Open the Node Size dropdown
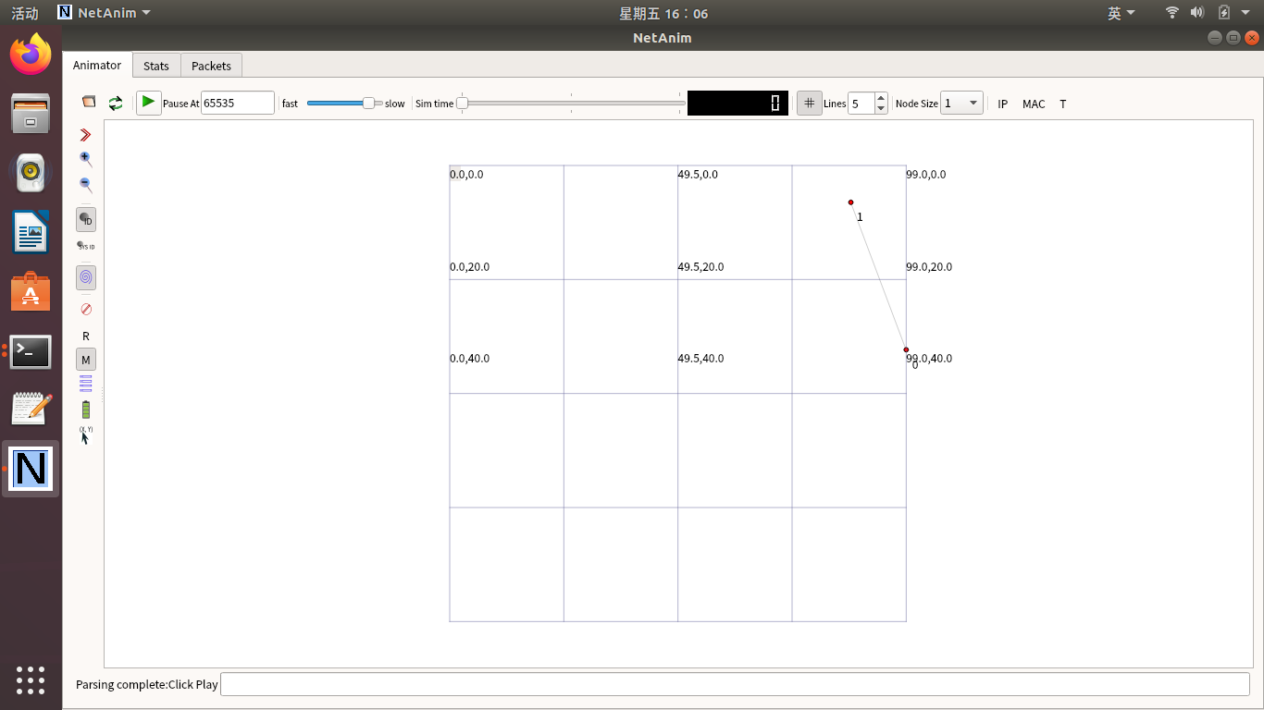Screen dimensions: 1264x710 961,104
